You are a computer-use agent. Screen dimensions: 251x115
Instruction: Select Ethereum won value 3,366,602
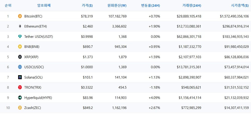(x=119, y=26)
